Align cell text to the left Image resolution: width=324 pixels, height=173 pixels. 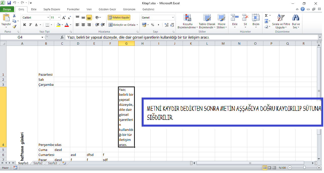click(x=77, y=25)
